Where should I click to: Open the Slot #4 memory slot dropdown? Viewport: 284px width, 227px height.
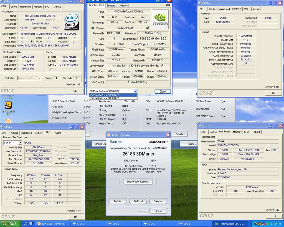coord(20,142)
